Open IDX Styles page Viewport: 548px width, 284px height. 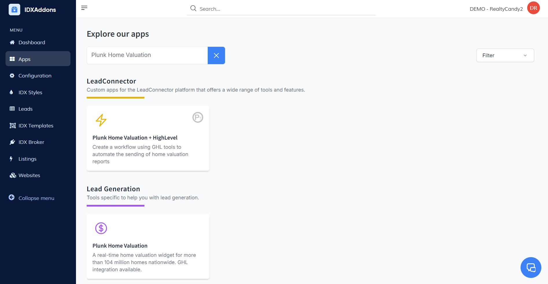pyautogui.click(x=30, y=92)
